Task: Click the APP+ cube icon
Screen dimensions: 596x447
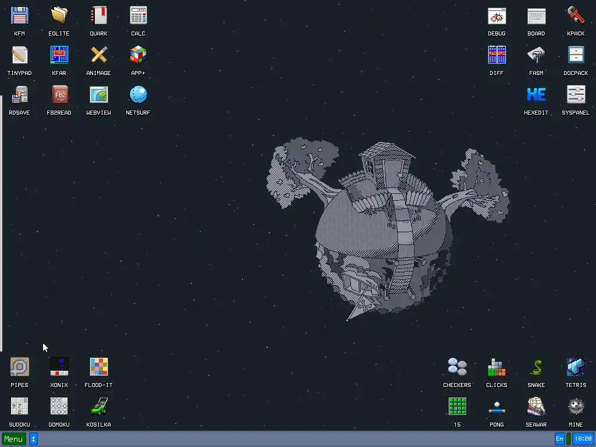Action: click(138, 55)
